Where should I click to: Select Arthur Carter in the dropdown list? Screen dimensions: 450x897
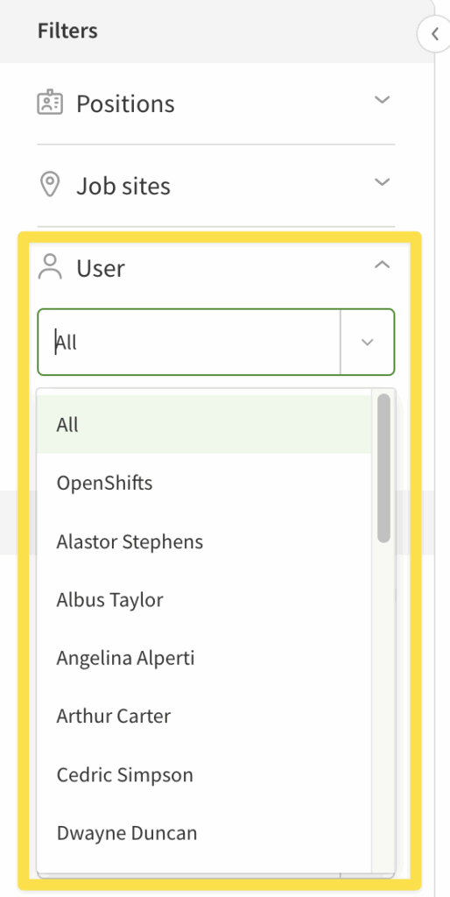(204, 717)
